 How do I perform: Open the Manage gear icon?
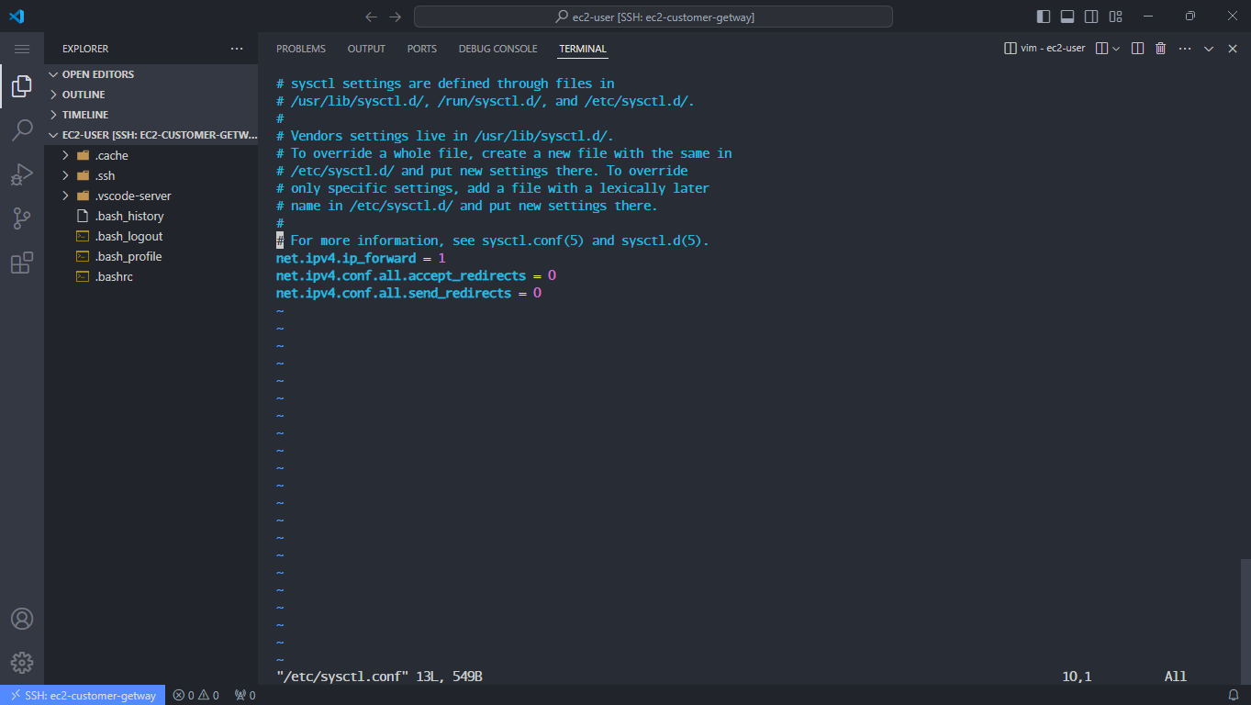tap(22, 662)
